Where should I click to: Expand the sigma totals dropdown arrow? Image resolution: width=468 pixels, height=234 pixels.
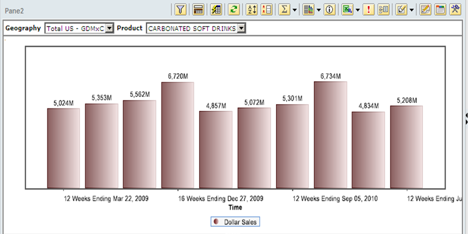[x=294, y=10]
